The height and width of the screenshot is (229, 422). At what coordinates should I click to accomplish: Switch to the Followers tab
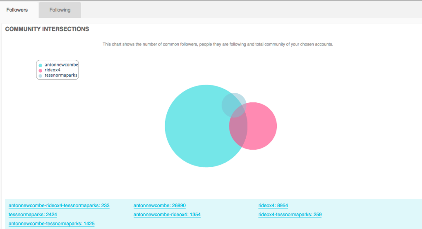tap(17, 10)
